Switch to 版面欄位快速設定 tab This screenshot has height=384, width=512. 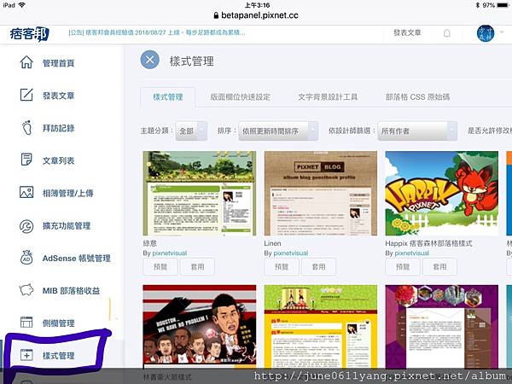(240, 97)
